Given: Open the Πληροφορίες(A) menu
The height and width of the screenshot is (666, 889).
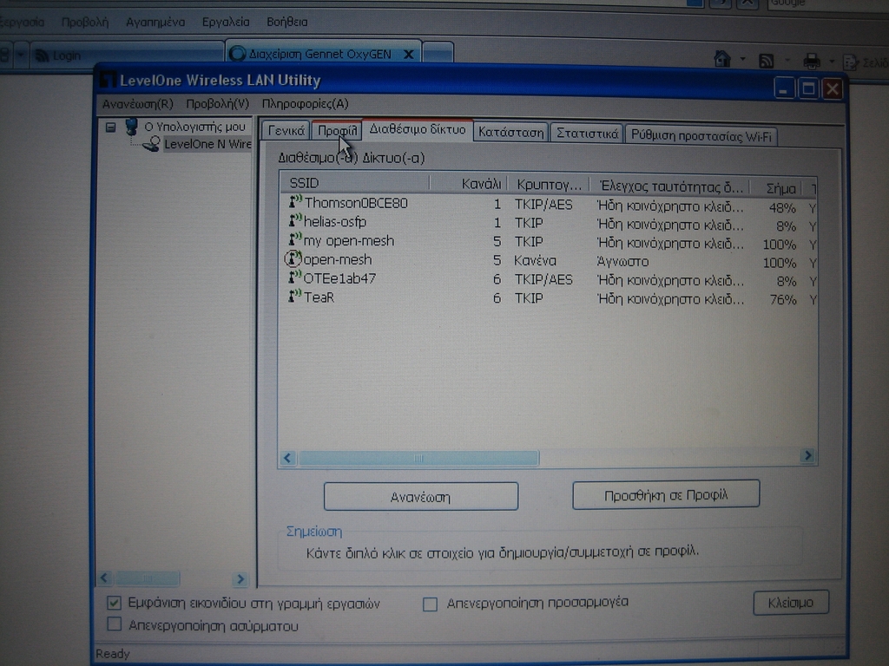Looking at the screenshot, I should coord(305,104).
